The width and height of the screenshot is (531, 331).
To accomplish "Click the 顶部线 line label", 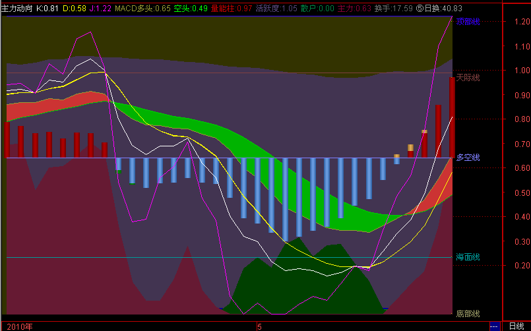I will coord(468,22).
